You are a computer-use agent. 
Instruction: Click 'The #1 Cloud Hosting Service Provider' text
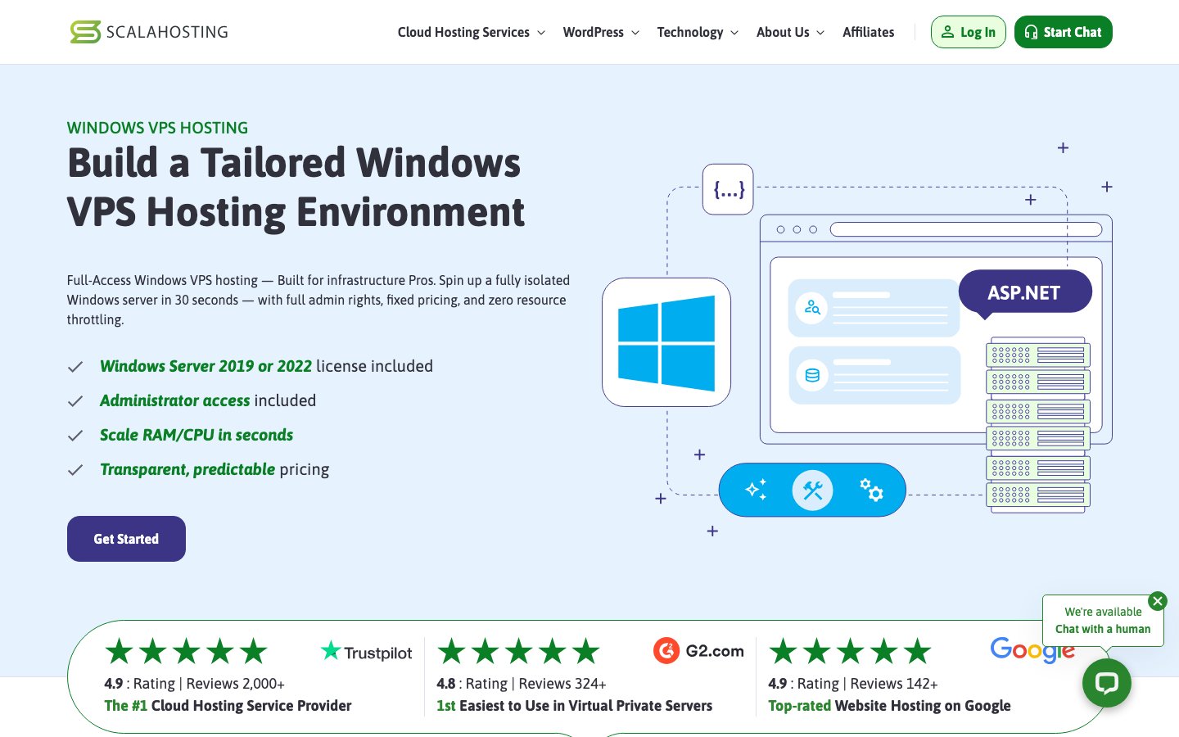tap(228, 706)
